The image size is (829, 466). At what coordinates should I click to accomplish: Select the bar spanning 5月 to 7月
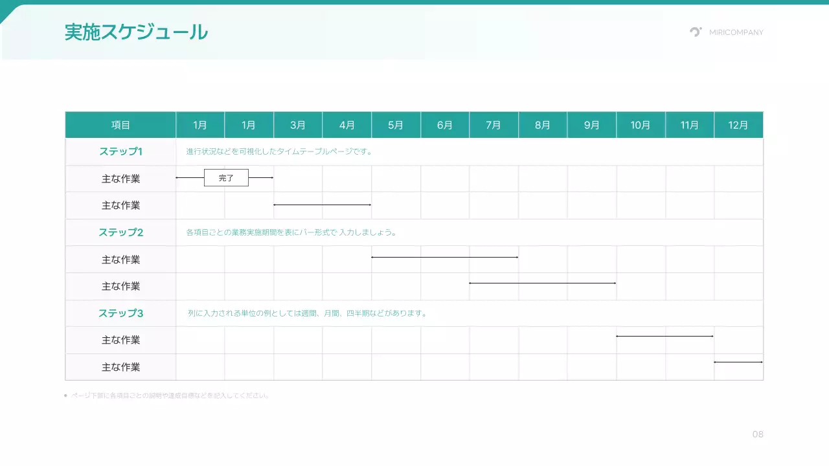pos(445,258)
